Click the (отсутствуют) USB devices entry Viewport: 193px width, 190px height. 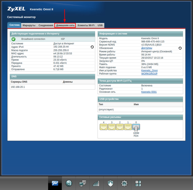click(106, 110)
